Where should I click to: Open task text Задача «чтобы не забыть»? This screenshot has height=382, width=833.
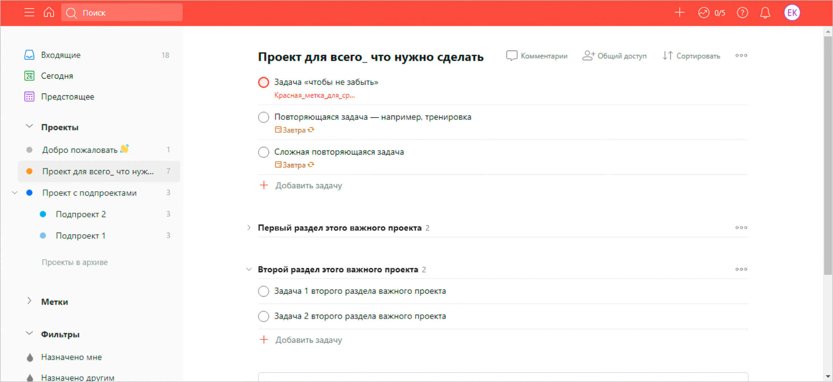click(x=326, y=82)
